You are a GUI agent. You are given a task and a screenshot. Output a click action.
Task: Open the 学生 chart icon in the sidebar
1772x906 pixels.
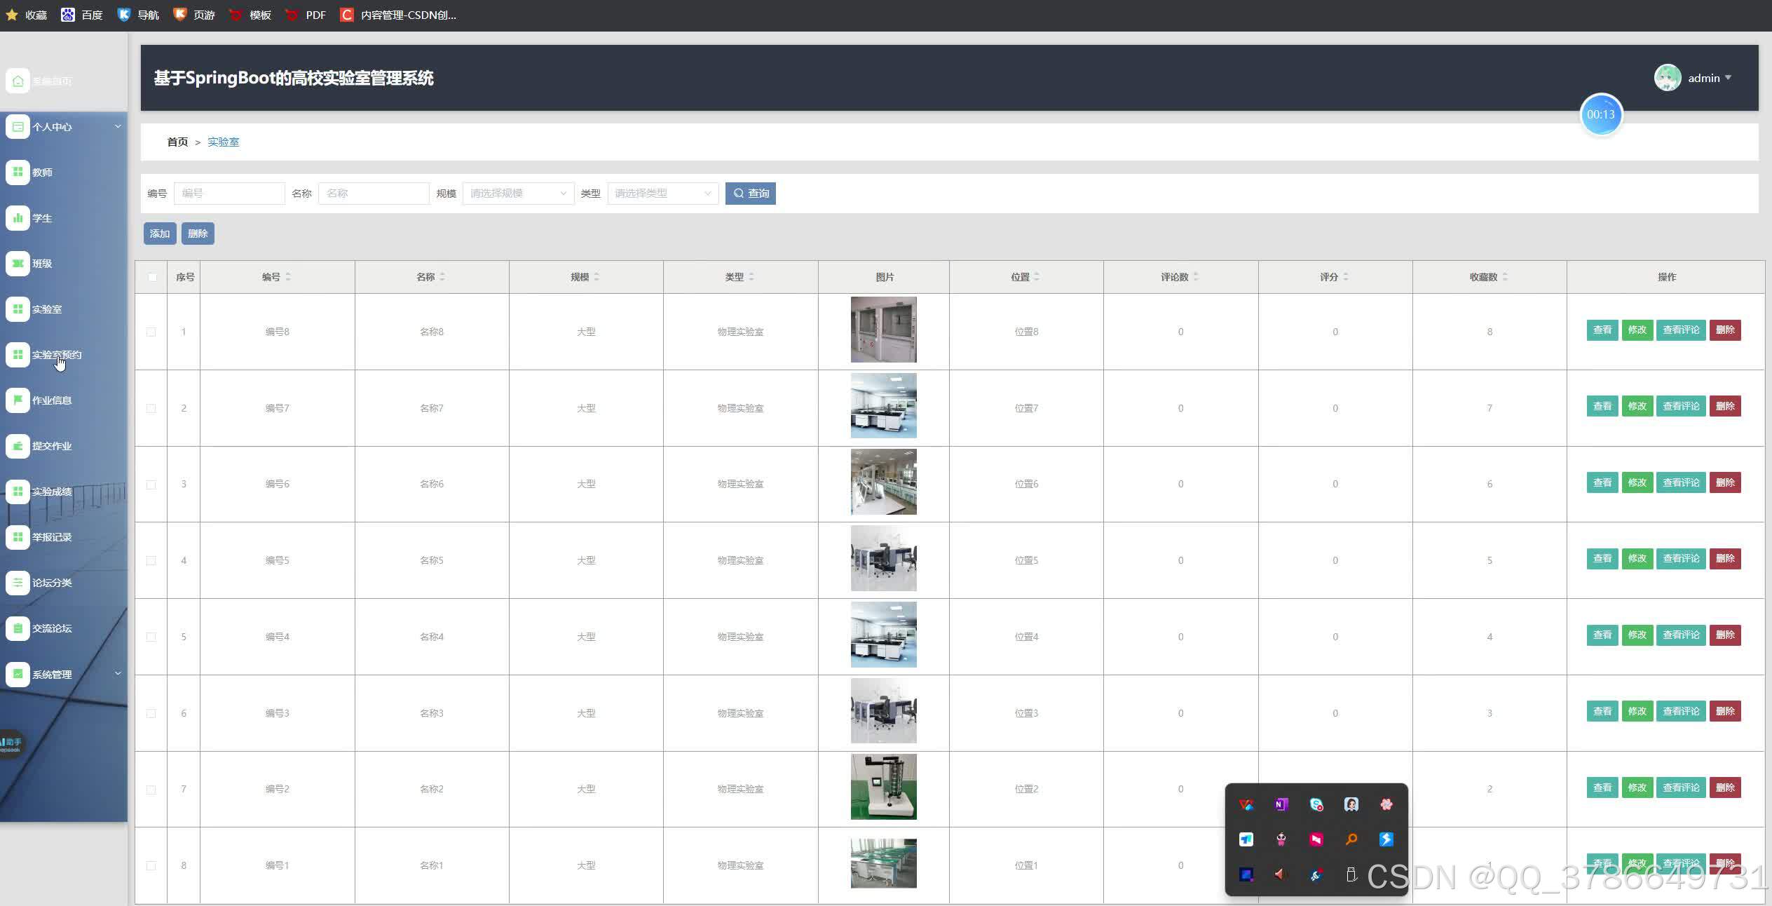(x=18, y=217)
